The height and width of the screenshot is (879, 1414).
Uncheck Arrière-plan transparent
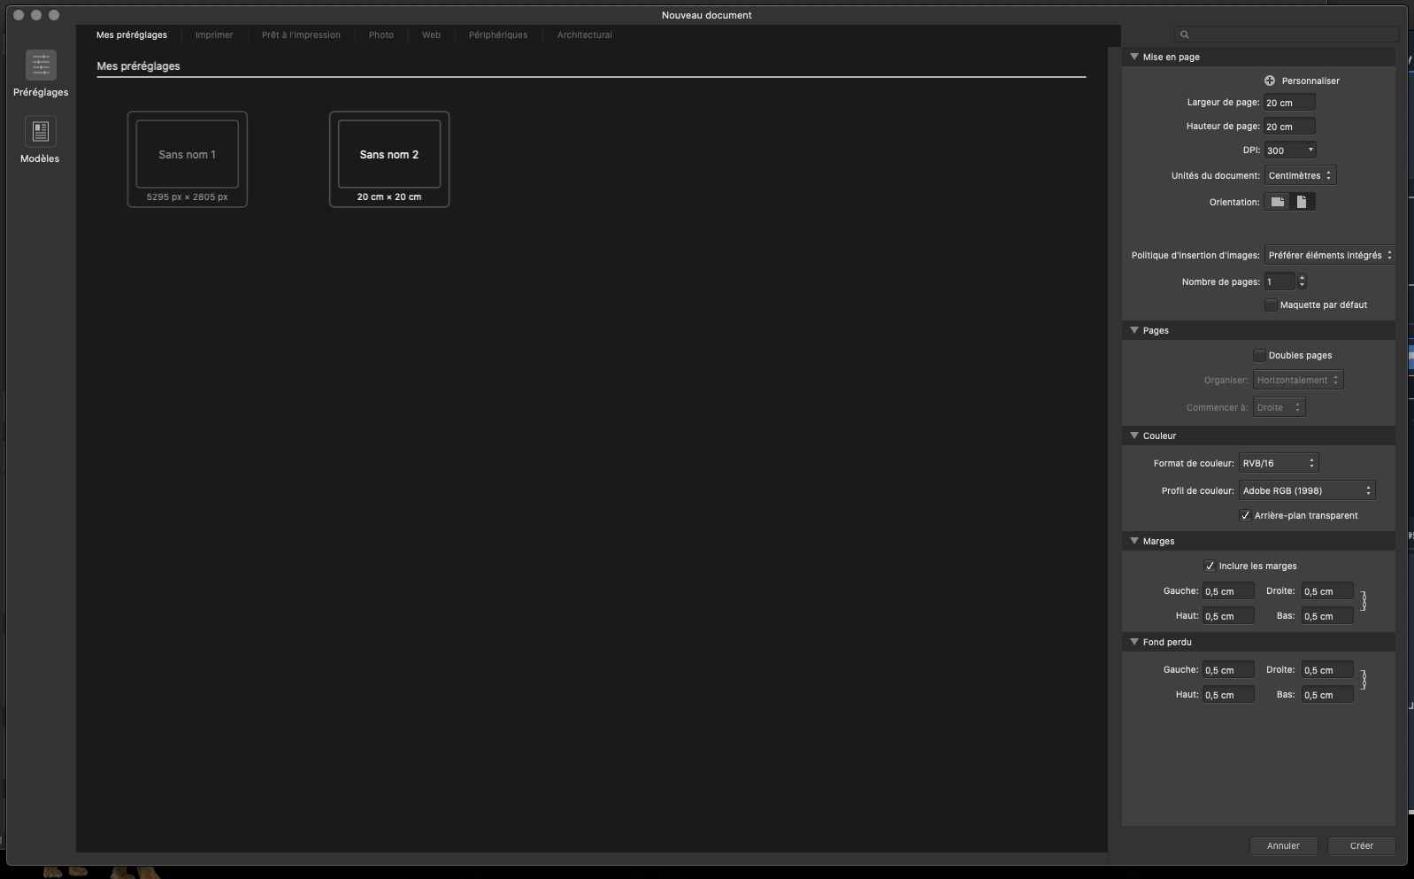(1245, 515)
